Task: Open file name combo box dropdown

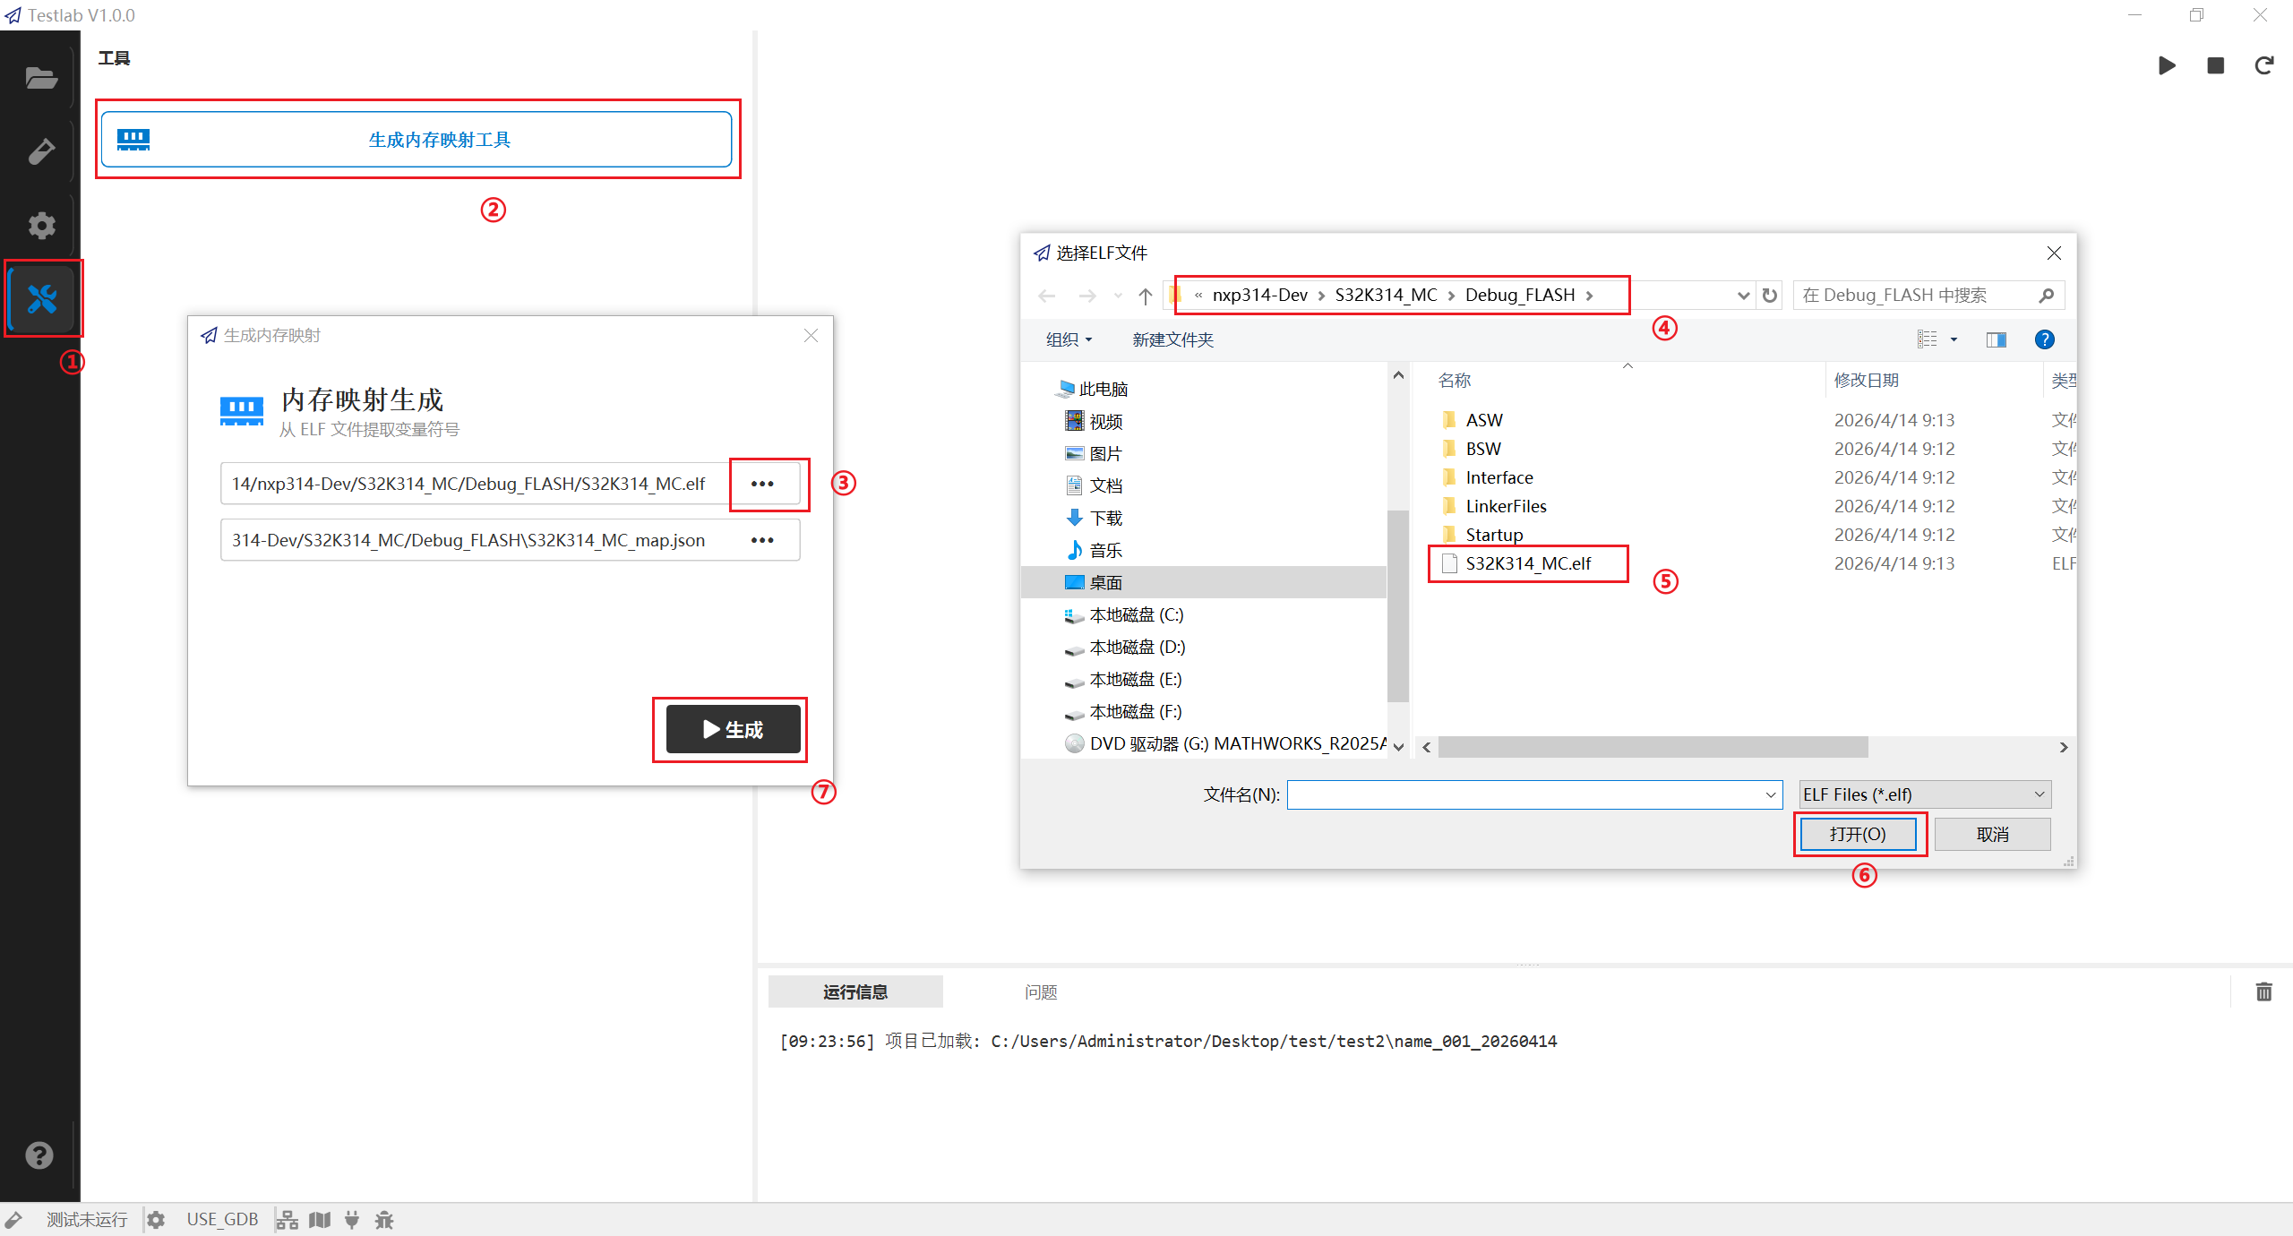Action: pos(1771,794)
